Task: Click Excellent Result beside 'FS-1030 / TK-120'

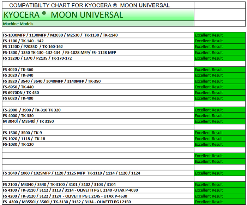Action: click(219, 144)
